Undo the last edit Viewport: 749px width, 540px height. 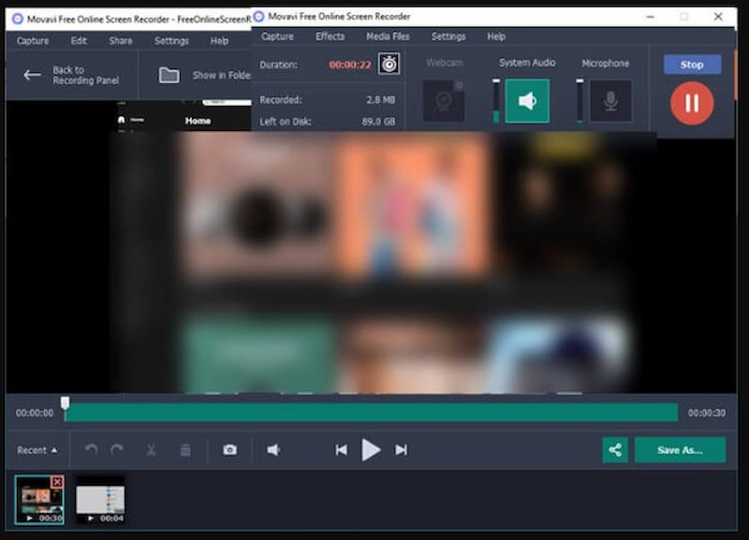click(91, 450)
